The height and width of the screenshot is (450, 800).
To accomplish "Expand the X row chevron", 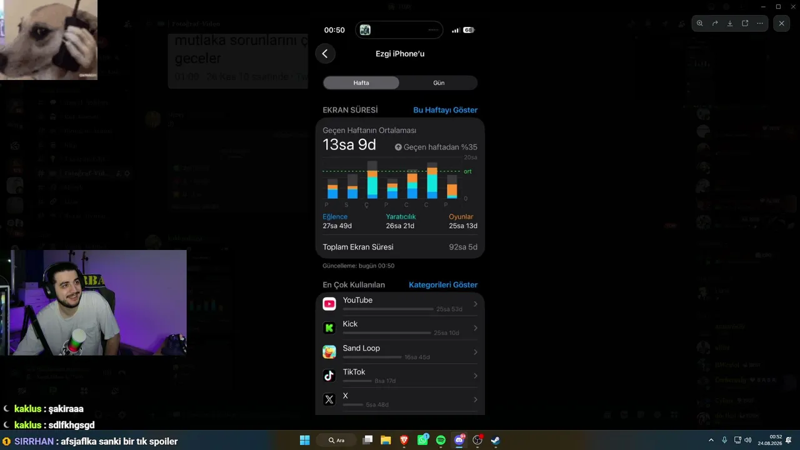I will click(476, 399).
